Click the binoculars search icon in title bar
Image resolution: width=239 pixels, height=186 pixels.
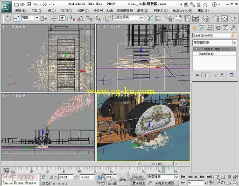coord(186,5)
